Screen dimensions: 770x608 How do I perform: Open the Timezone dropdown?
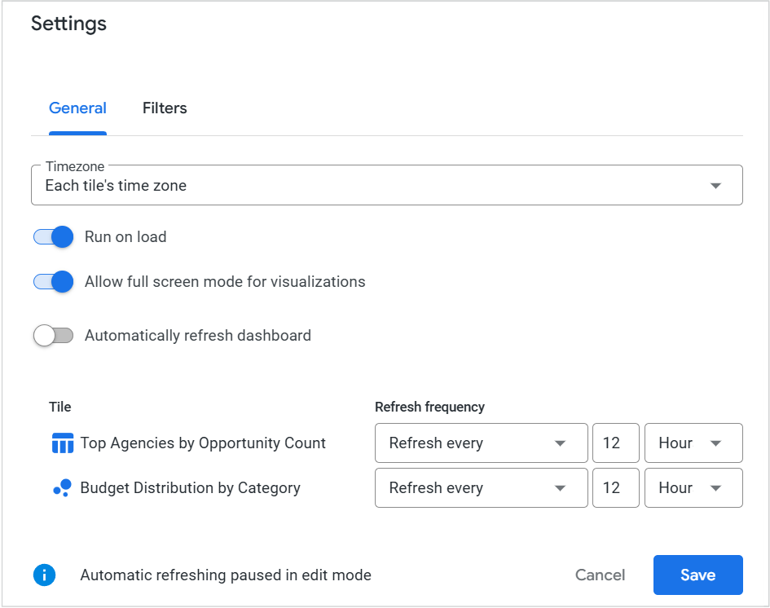click(386, 186)
